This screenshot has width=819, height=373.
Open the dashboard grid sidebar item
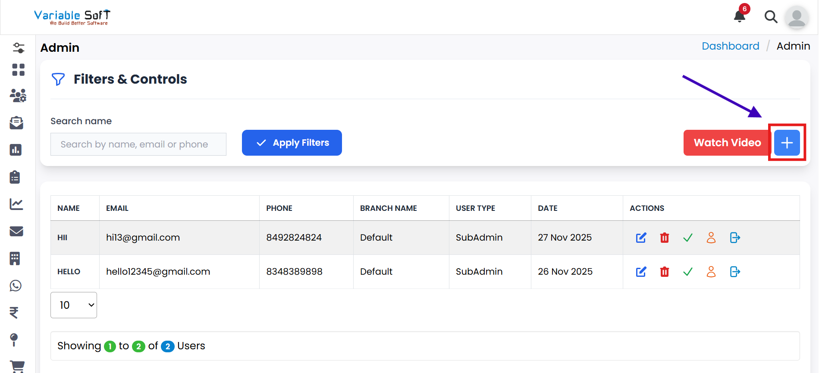(x=18, y=70)
